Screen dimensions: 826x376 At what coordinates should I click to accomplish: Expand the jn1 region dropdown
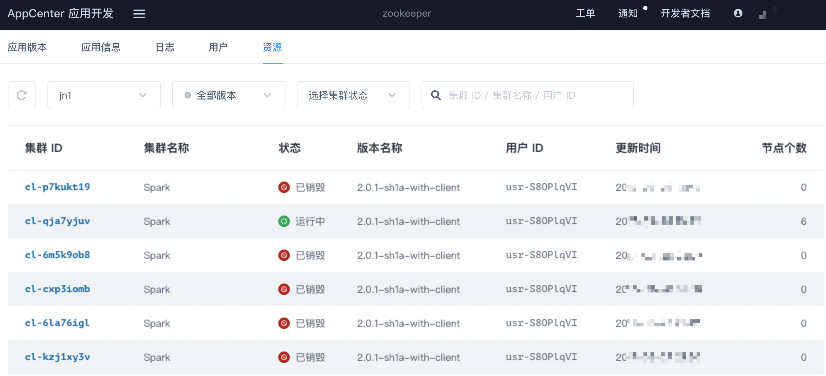point(104,95)
